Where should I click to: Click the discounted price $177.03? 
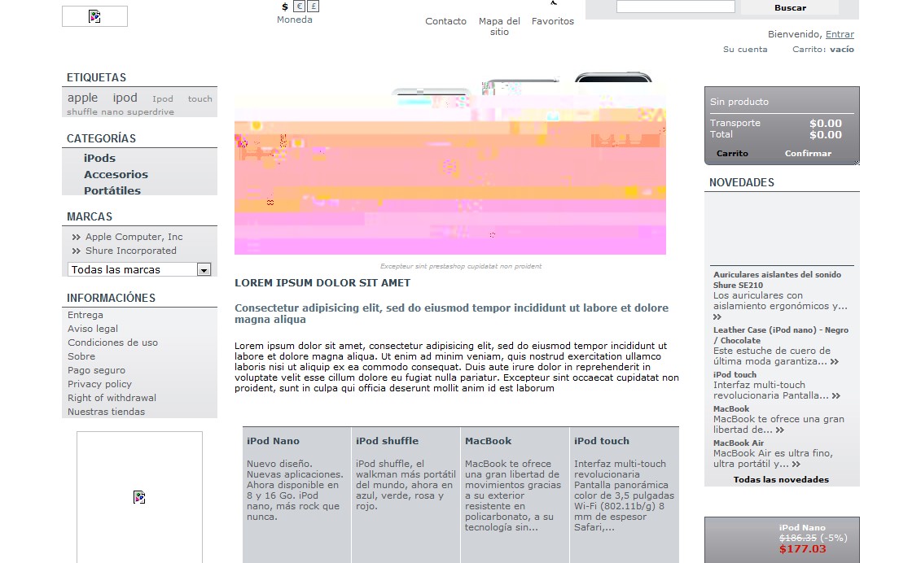pyautogui.click(x=803, y=548)
